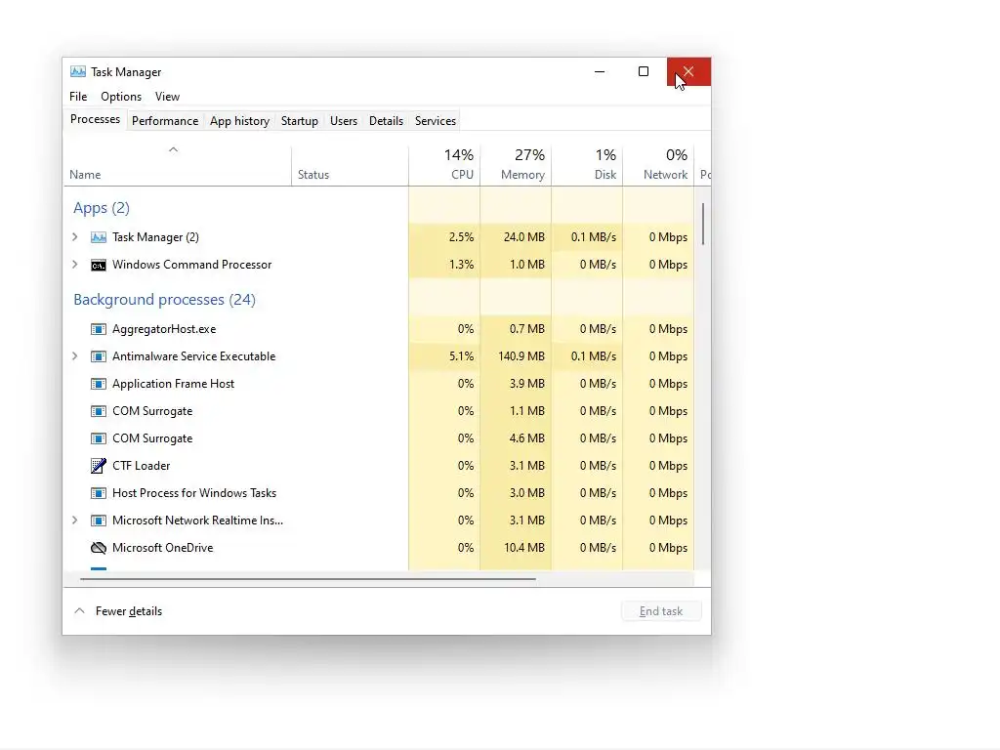Viewport: 1000px width, 750px height.
Task: Click the Host Process for Windows Tasks icon
Action: pos(99,493)
